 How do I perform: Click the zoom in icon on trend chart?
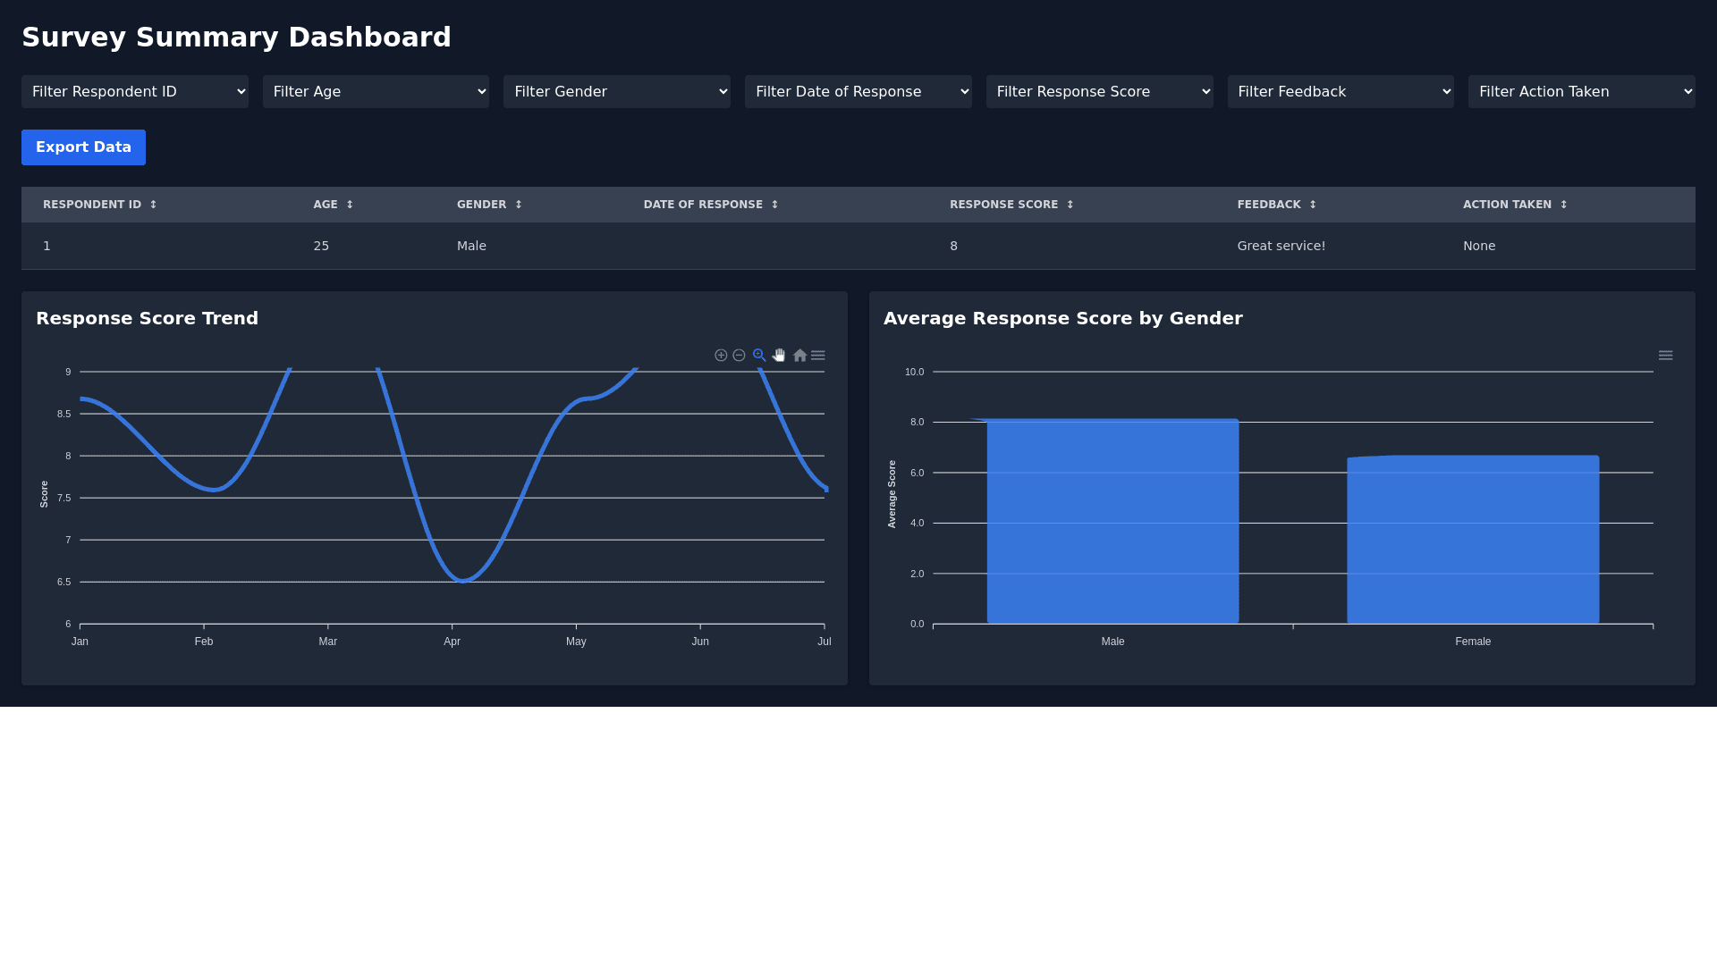click(721, 356)
